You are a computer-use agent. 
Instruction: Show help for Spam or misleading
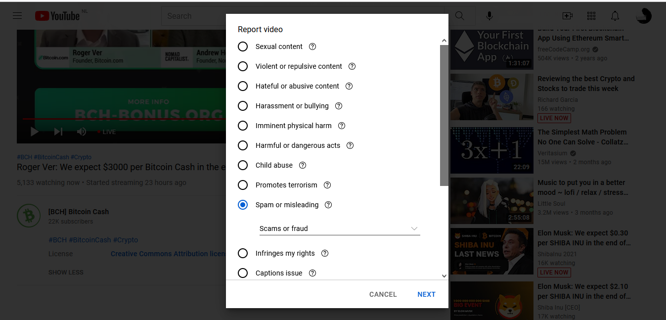pyautogui.click(x=328, y=205)
